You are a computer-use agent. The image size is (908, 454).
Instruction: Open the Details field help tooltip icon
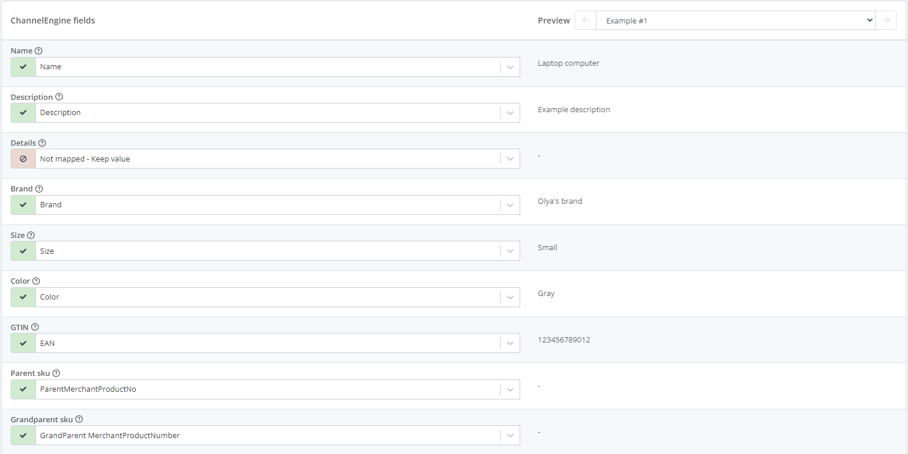42,143
